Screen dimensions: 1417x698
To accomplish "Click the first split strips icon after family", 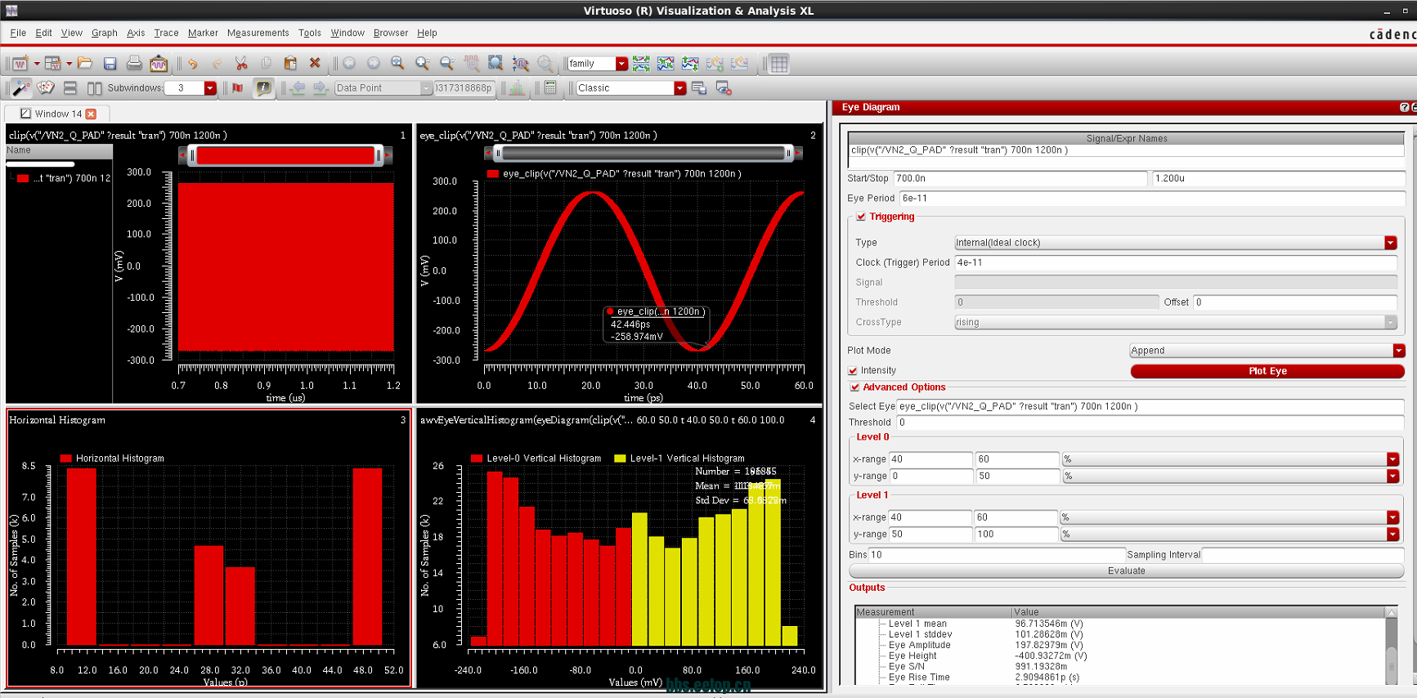I will pyautogui.click(x=641, y=63).
